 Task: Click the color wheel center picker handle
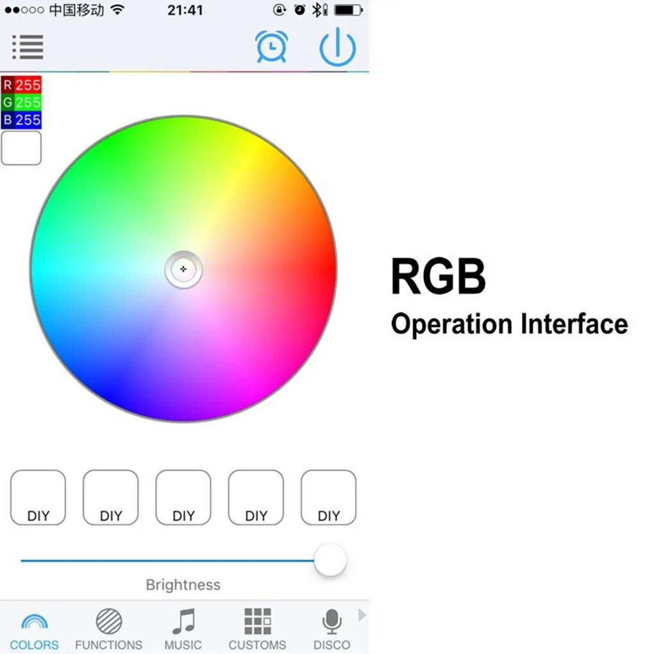pyautogui.click(x=183, y=269)
